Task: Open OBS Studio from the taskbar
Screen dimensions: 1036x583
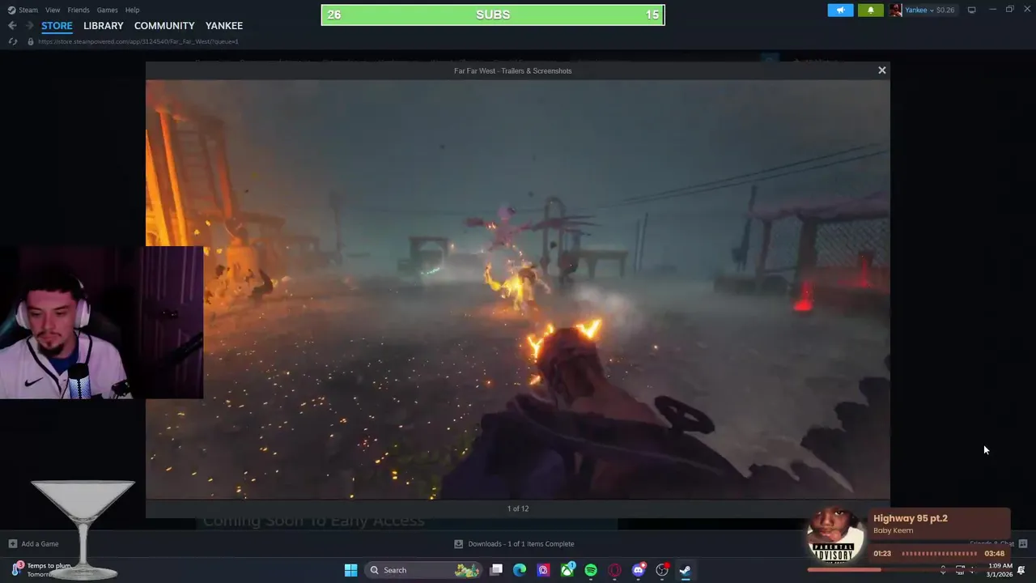Action: 662,570
